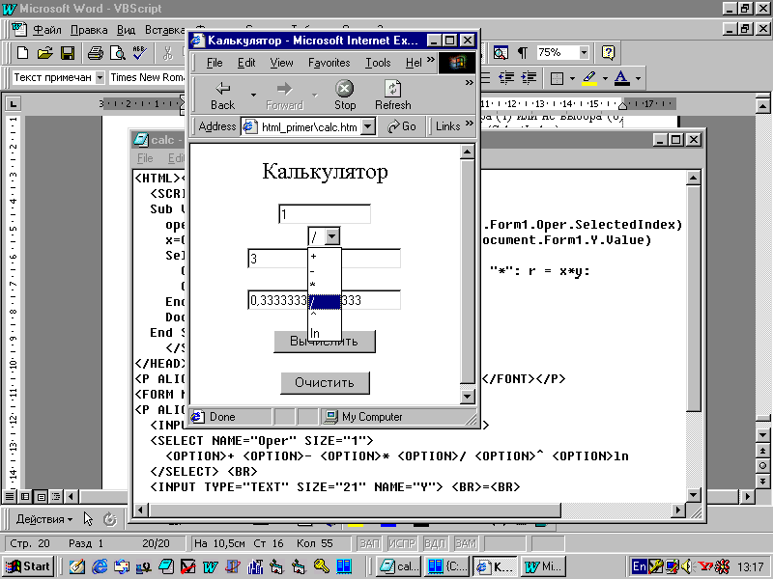Screen dimensions: 773x579
Task: Click the Stop button in Internet Explorer
Action: click(345, 96)
